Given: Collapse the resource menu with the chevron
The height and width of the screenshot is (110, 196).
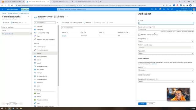Looking at the screenshot, I should [58, 23].
